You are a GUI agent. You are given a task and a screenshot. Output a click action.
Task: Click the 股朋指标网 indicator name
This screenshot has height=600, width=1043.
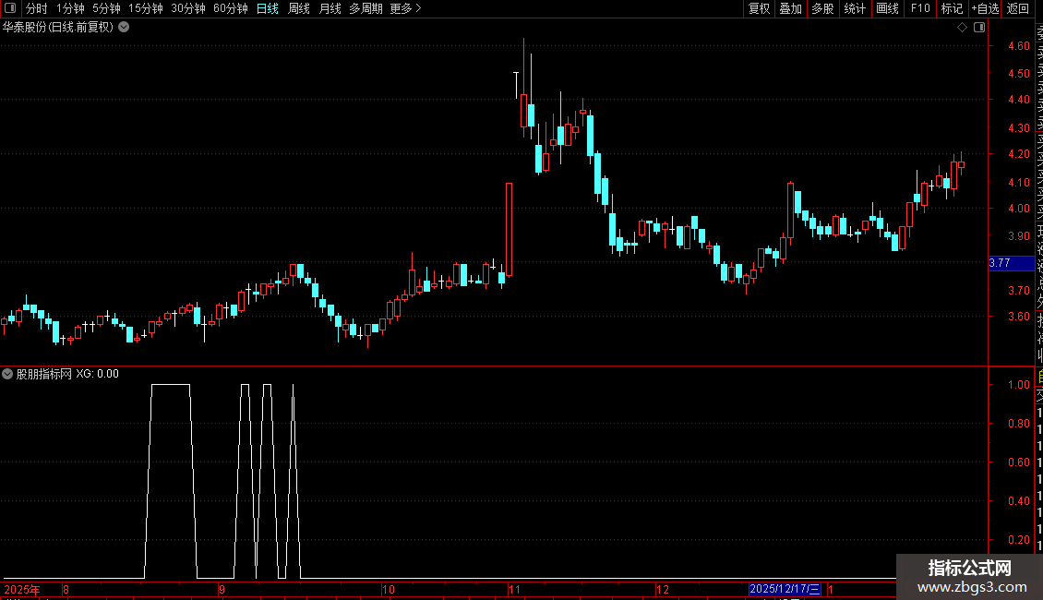coord(44,374)
